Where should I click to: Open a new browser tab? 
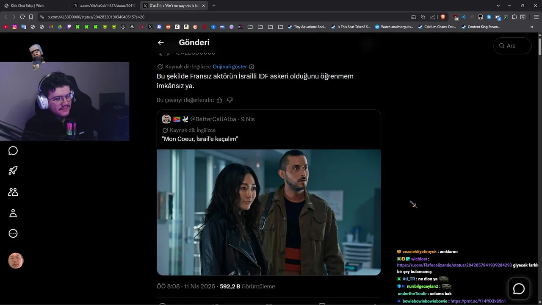[x=214, y=6]
